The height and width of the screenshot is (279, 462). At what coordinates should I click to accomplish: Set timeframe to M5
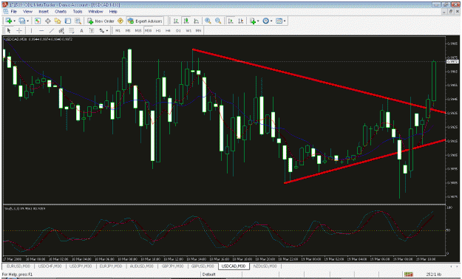pos(128,30)
